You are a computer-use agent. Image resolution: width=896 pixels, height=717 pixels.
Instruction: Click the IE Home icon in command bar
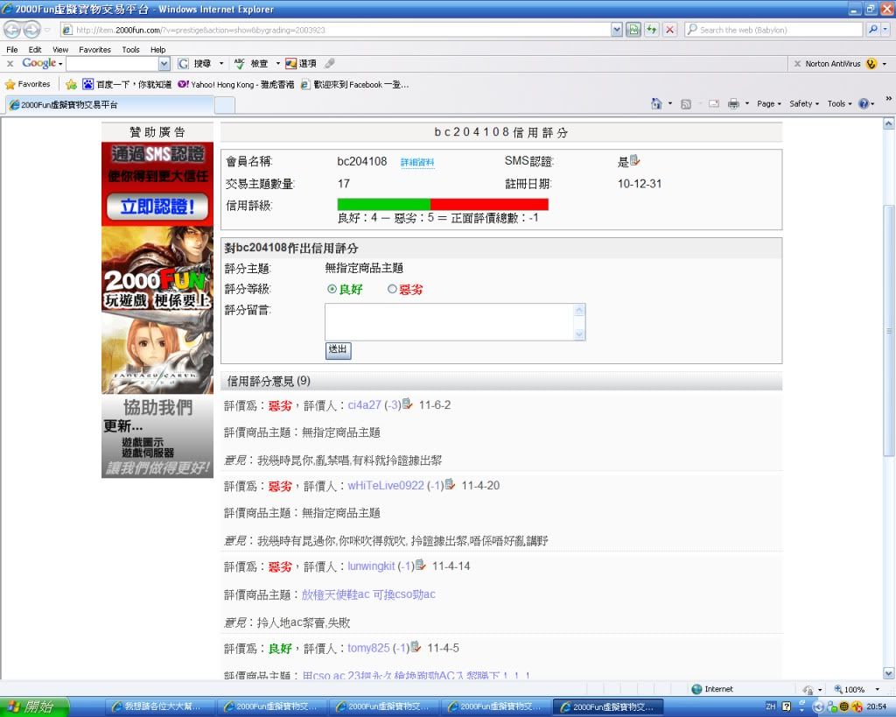[x=656, y=103]
